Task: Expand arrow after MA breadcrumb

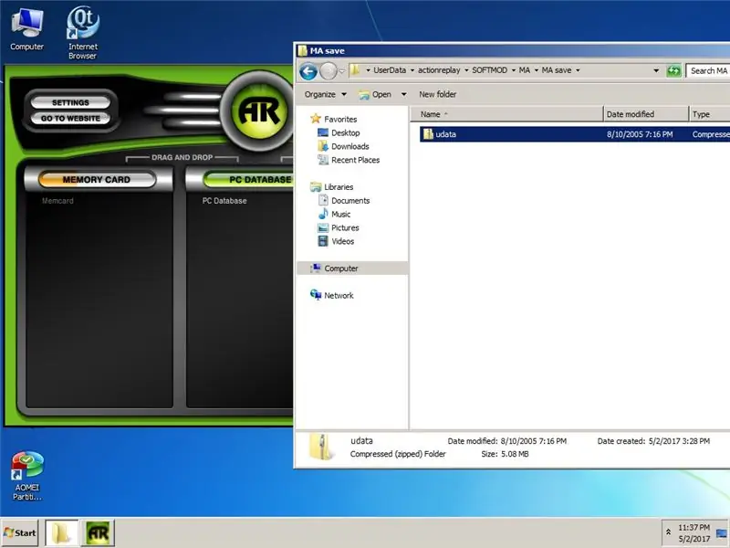Action: pyautogui.click(x=537, y=70)
